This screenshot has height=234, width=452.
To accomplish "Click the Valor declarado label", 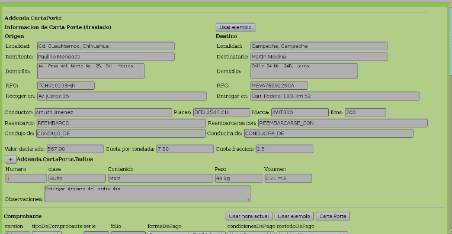I will [24, 149].
